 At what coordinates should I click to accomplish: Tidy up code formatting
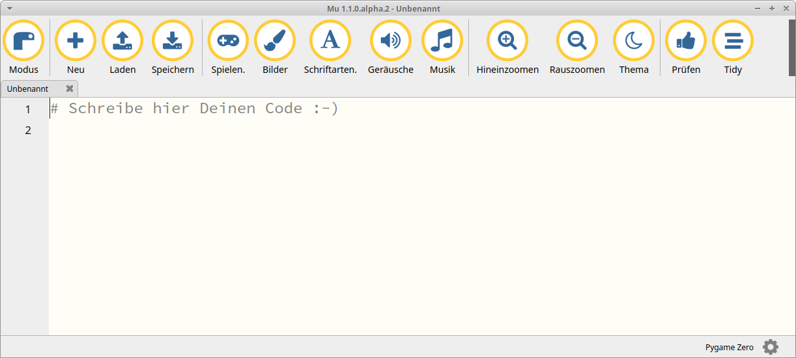733,42
